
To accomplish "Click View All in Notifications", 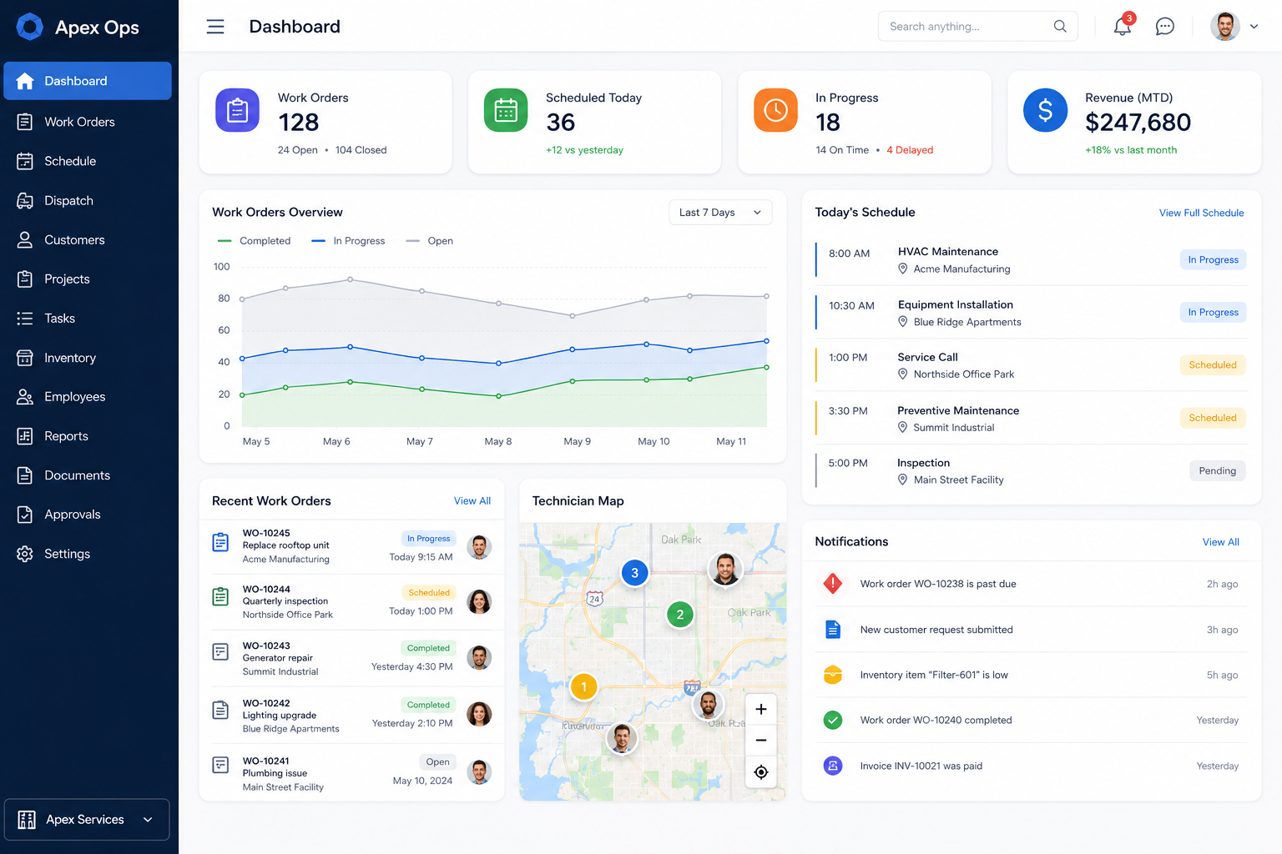I will point(1220,542).
